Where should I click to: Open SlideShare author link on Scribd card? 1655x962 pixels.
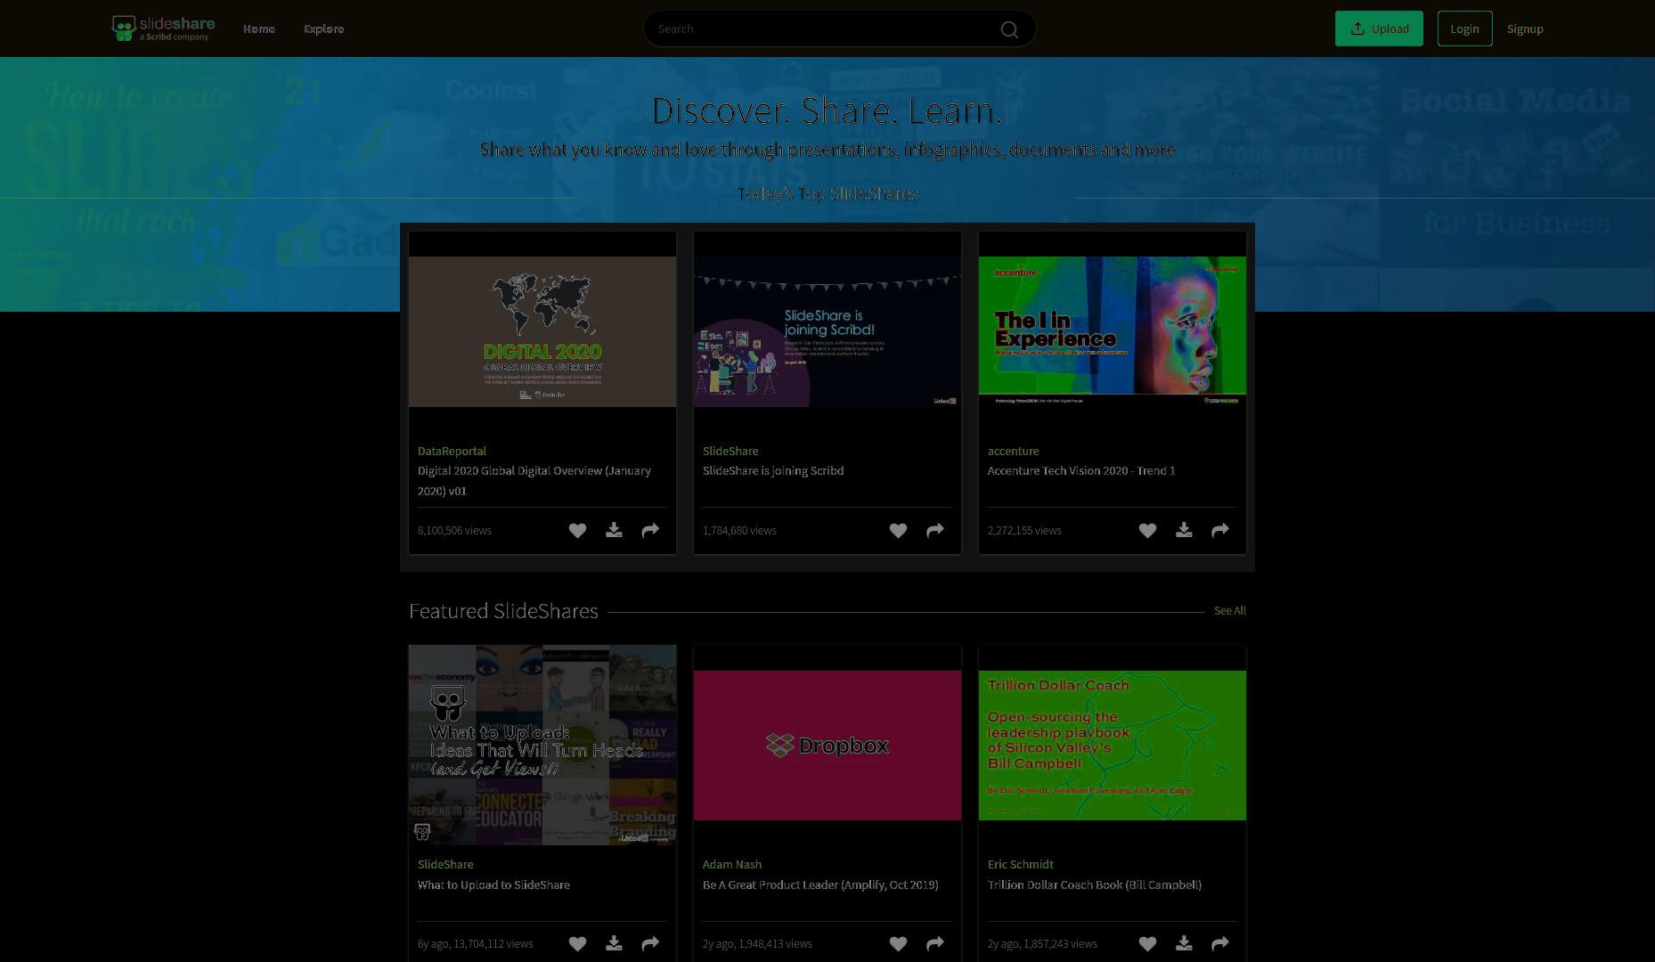730,452
